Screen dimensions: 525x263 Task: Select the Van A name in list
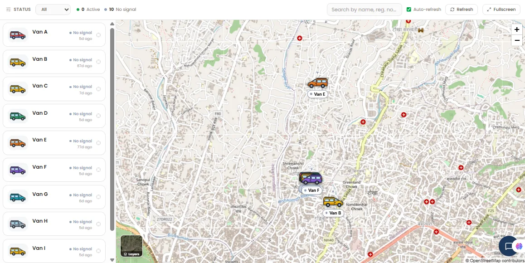click(x=40, y=32)
